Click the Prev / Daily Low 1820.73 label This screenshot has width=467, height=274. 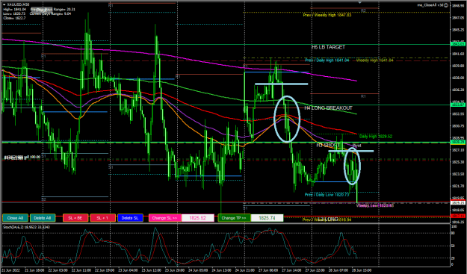pos(327,195)
